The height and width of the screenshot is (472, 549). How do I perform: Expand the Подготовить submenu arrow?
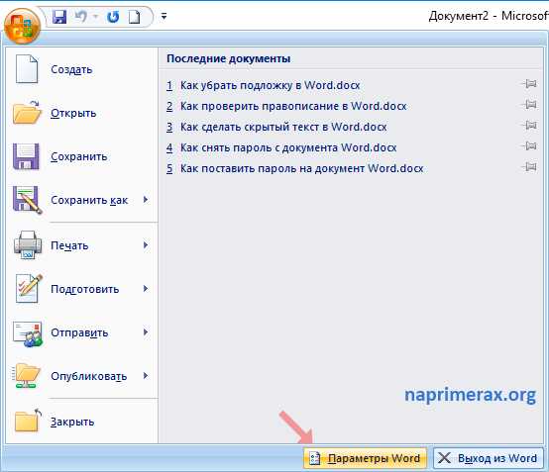click(146, 289)
